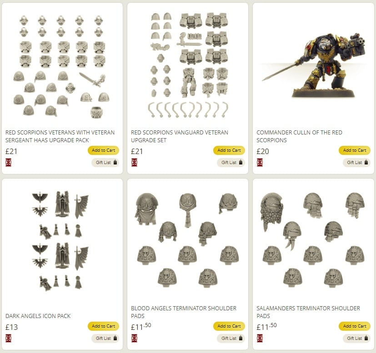Add Commander Culln to cart
This screenshot has width=376, height=353.
pos(355,150)
